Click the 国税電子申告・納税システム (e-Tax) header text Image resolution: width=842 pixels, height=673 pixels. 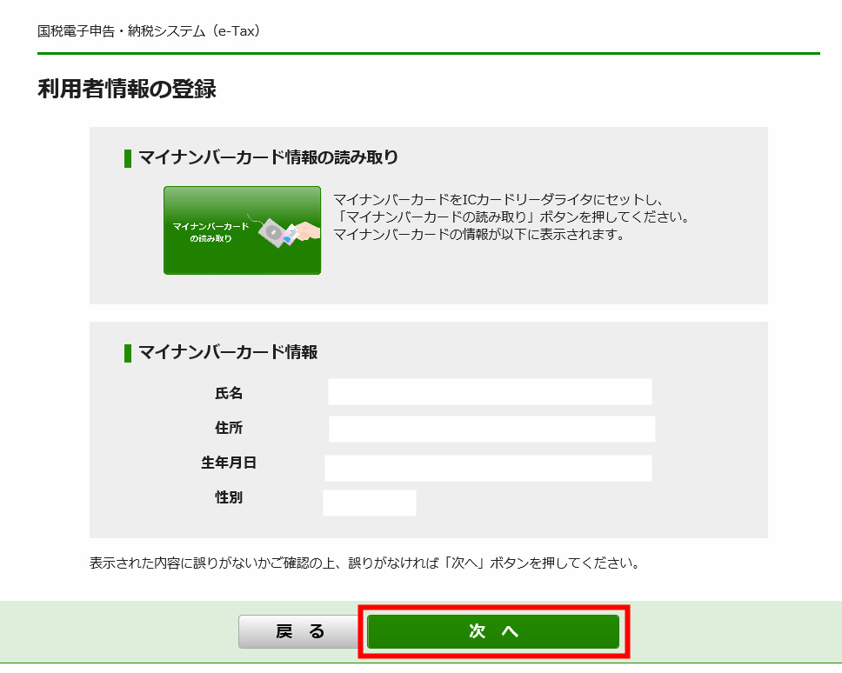(x=149, y=31)
